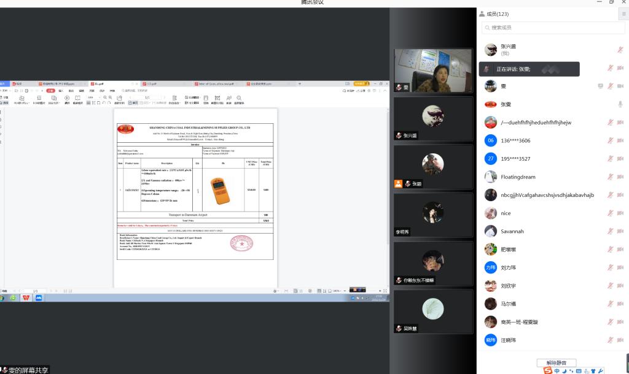Click the camera icon for 汪晓玮

[620, 340]
